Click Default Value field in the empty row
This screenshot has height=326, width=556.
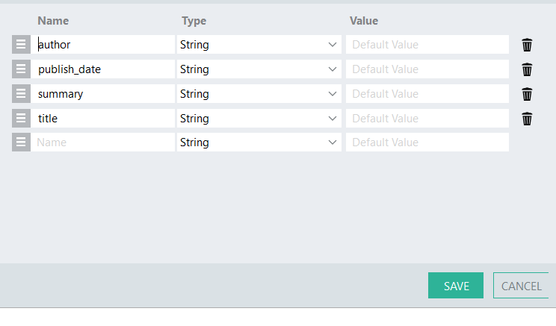427,142
